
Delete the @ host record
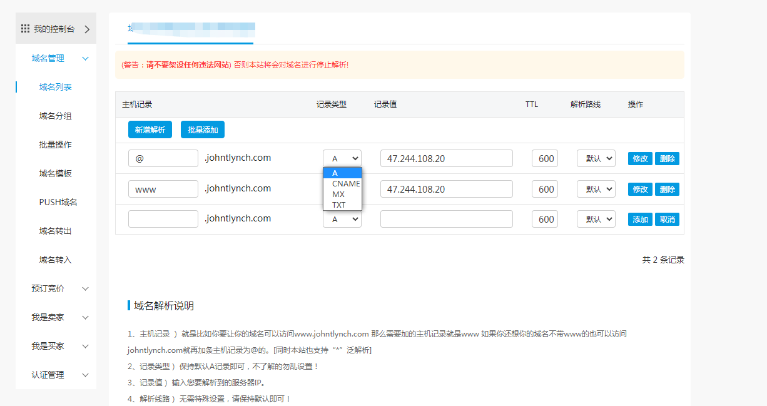667,158
